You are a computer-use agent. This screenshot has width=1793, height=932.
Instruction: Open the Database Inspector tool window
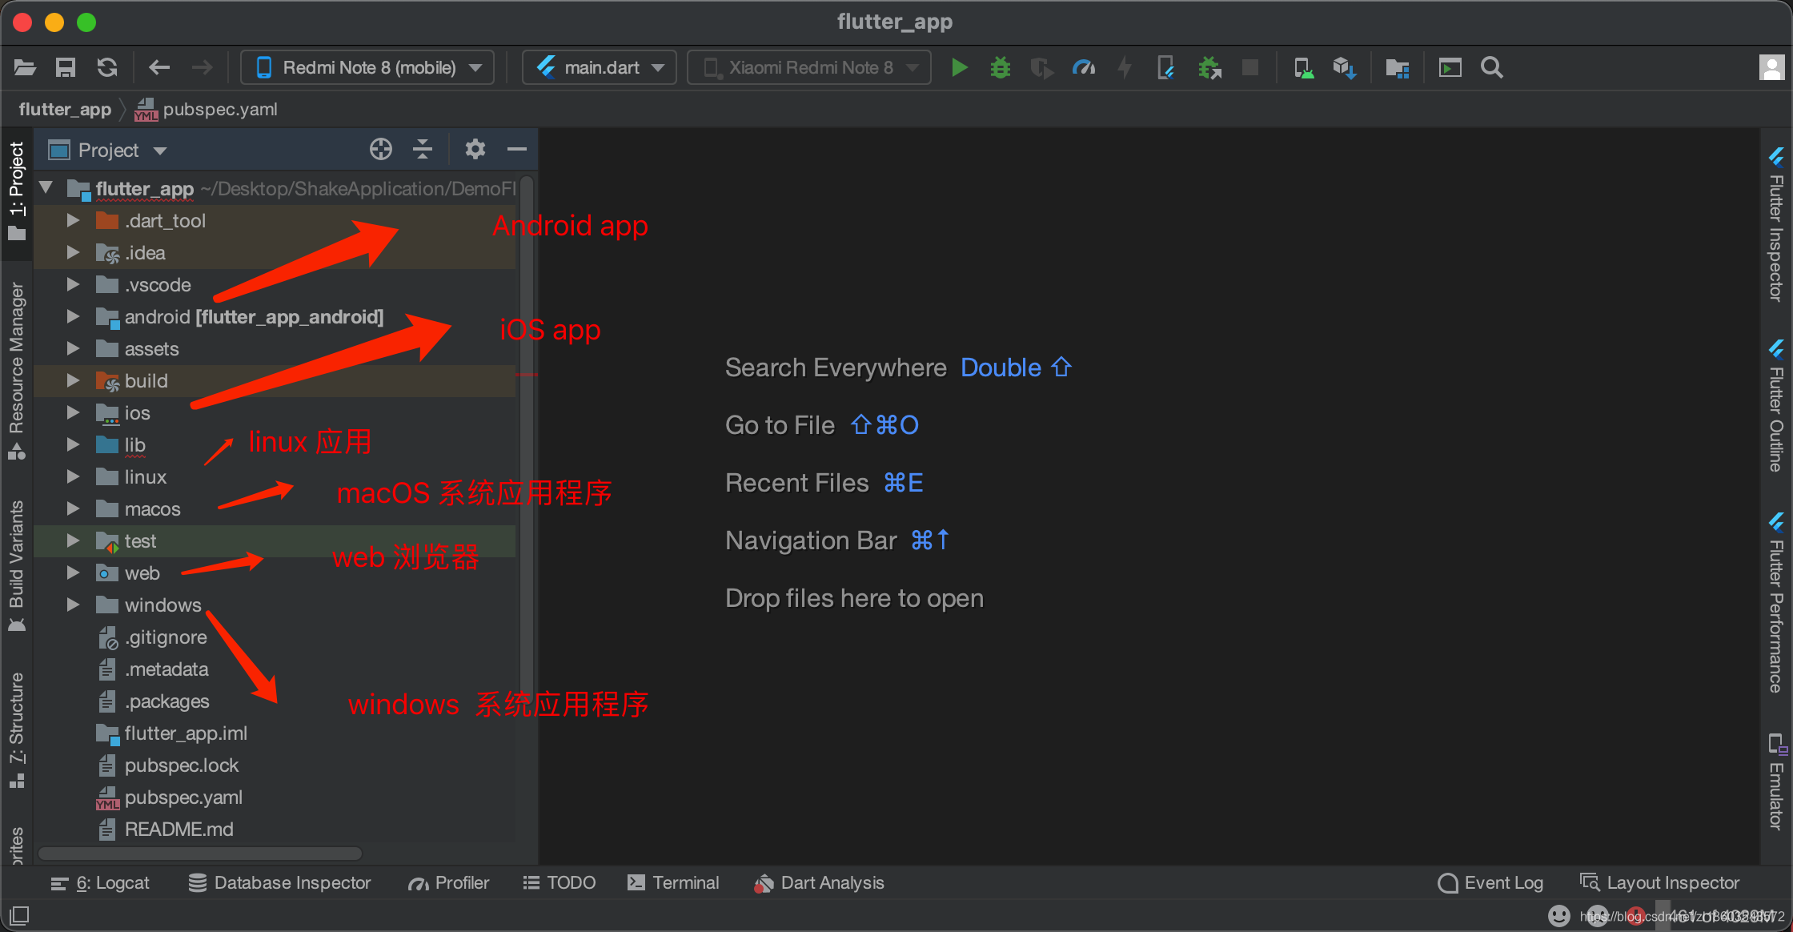[280, 883]
